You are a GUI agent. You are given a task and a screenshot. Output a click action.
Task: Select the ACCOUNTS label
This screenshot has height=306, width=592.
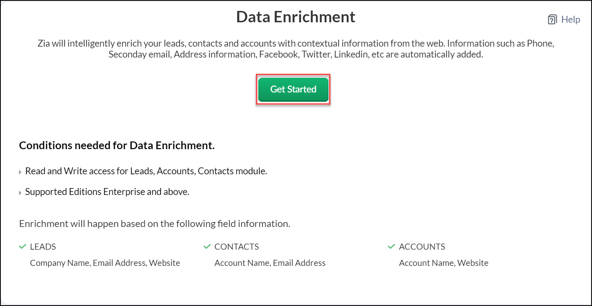point(422,247)
